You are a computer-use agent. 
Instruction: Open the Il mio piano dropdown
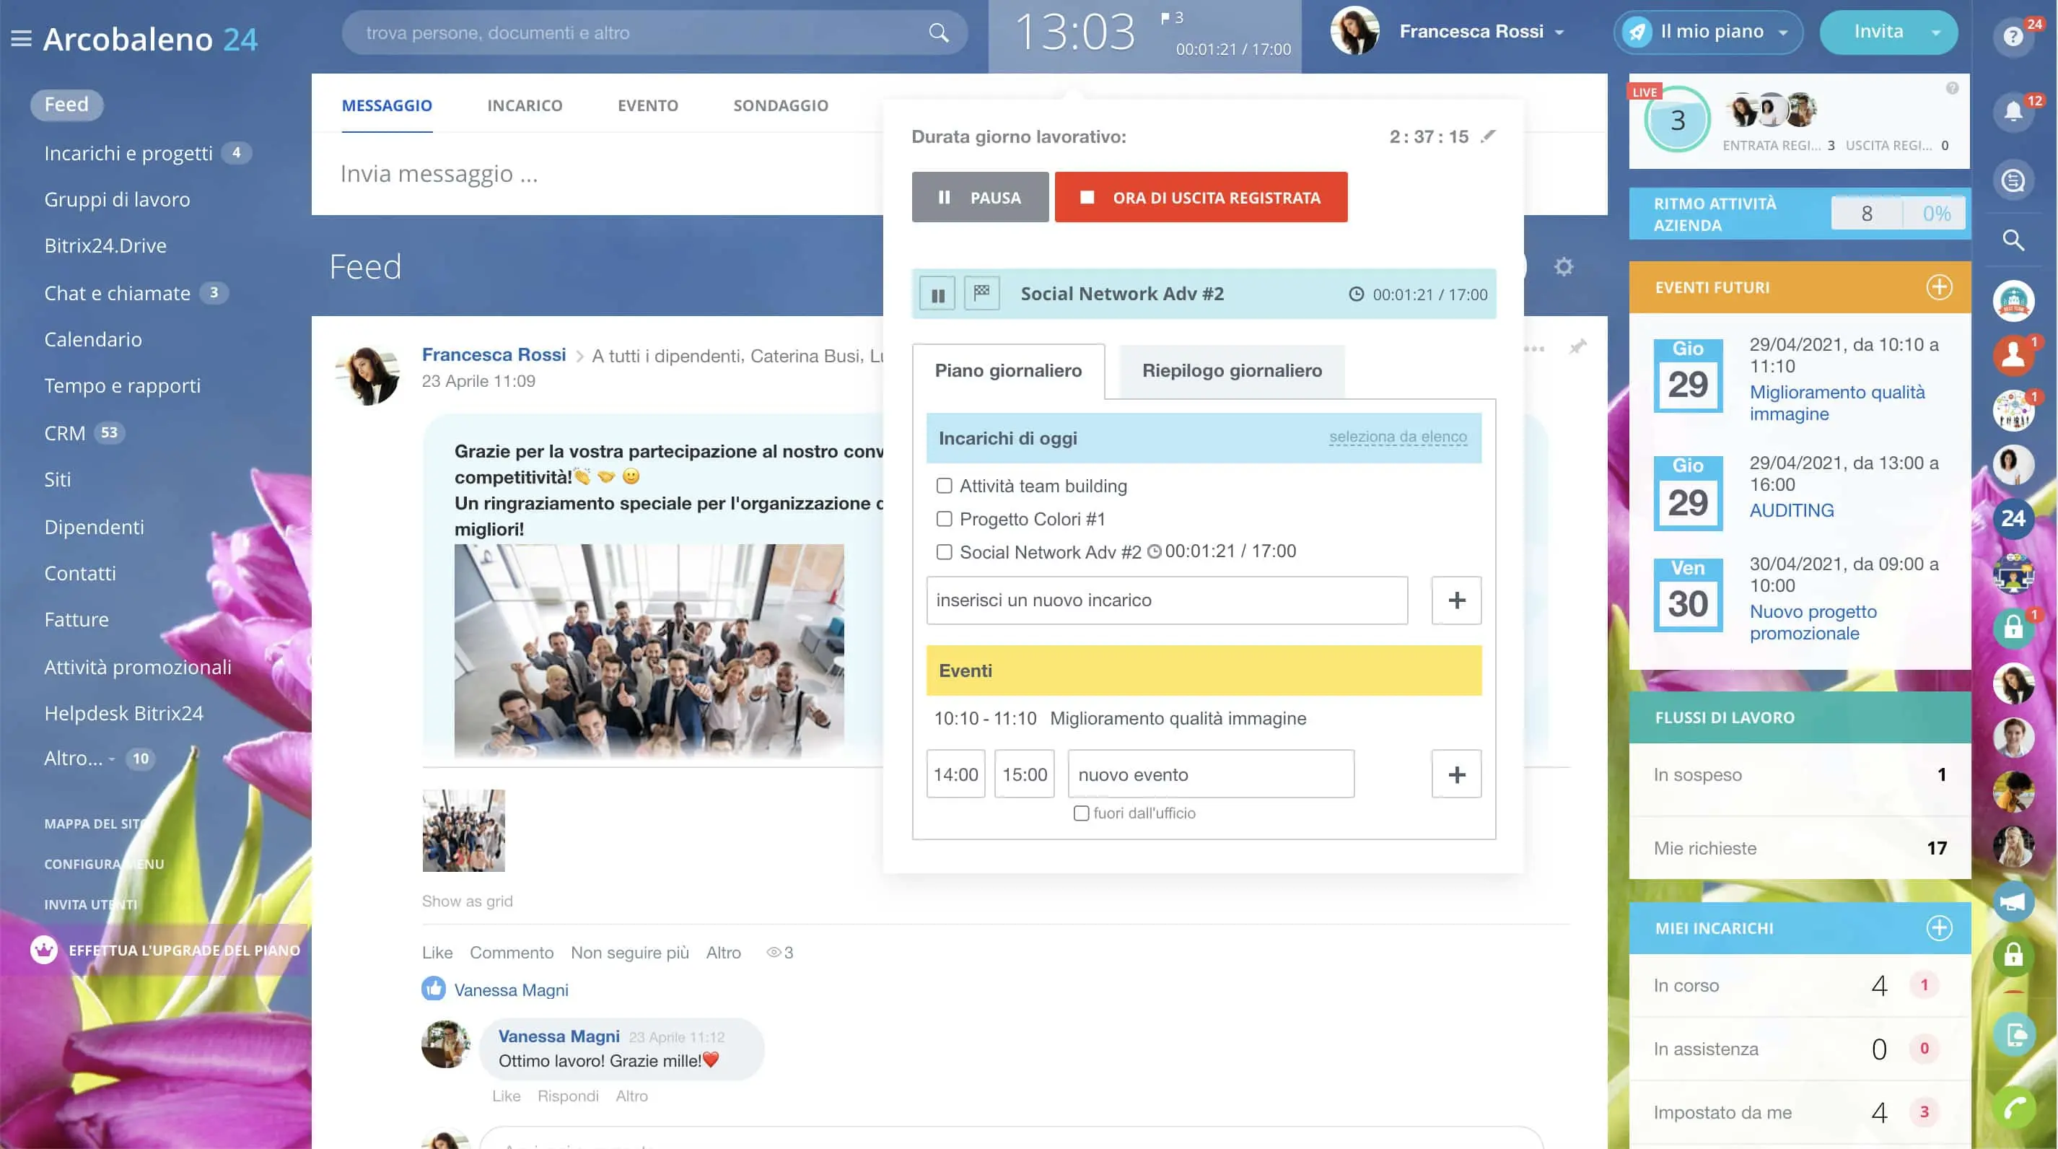pos(1782,32)
